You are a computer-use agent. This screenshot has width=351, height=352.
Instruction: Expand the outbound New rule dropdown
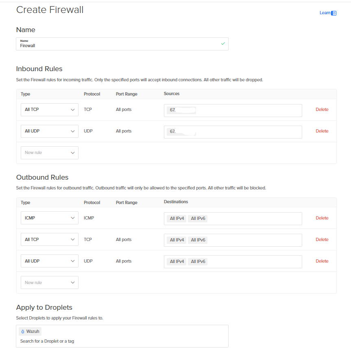click(49, 282)
